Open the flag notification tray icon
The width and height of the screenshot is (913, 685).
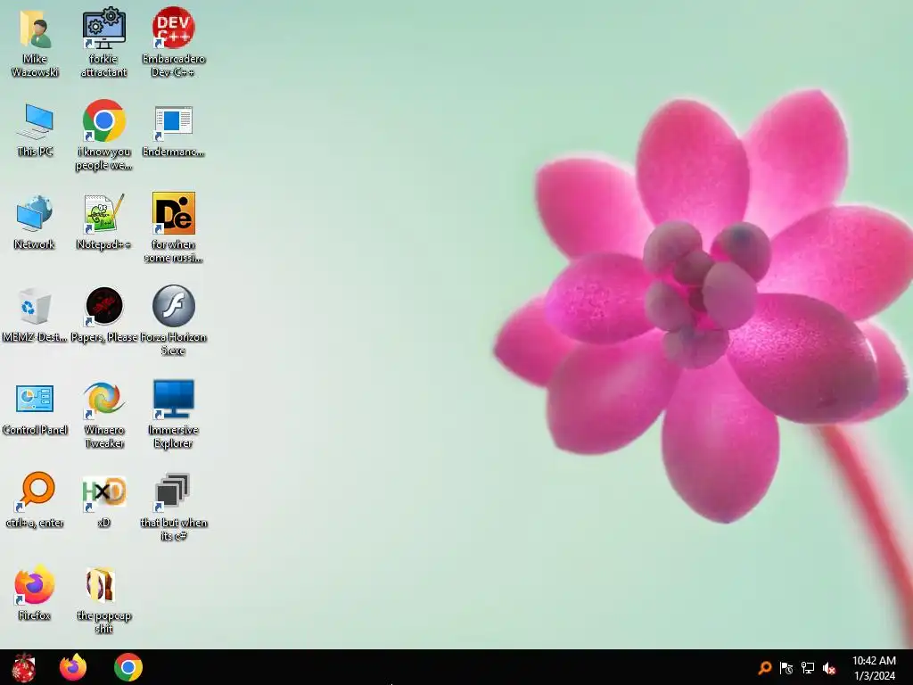click(786, 667)
